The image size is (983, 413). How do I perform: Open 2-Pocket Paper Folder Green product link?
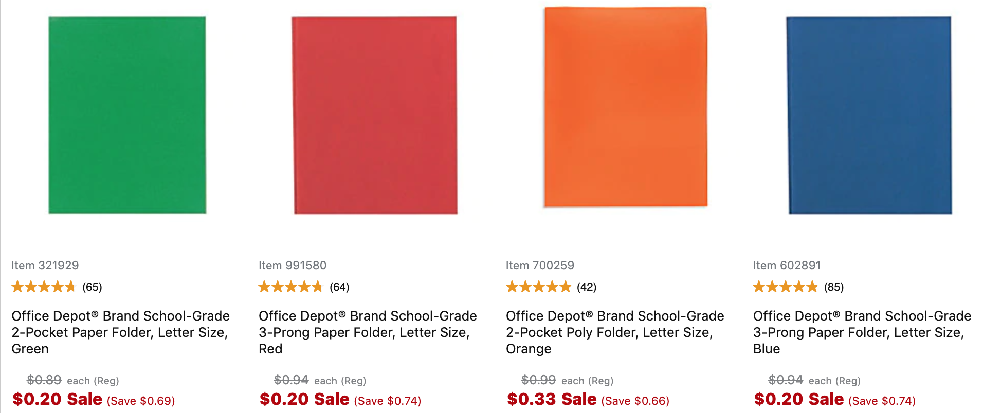(x=121, y=332)
